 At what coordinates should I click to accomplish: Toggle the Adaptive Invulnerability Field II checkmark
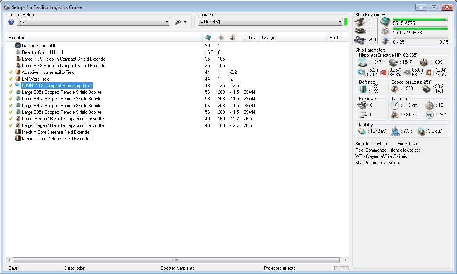pos(11,72)
